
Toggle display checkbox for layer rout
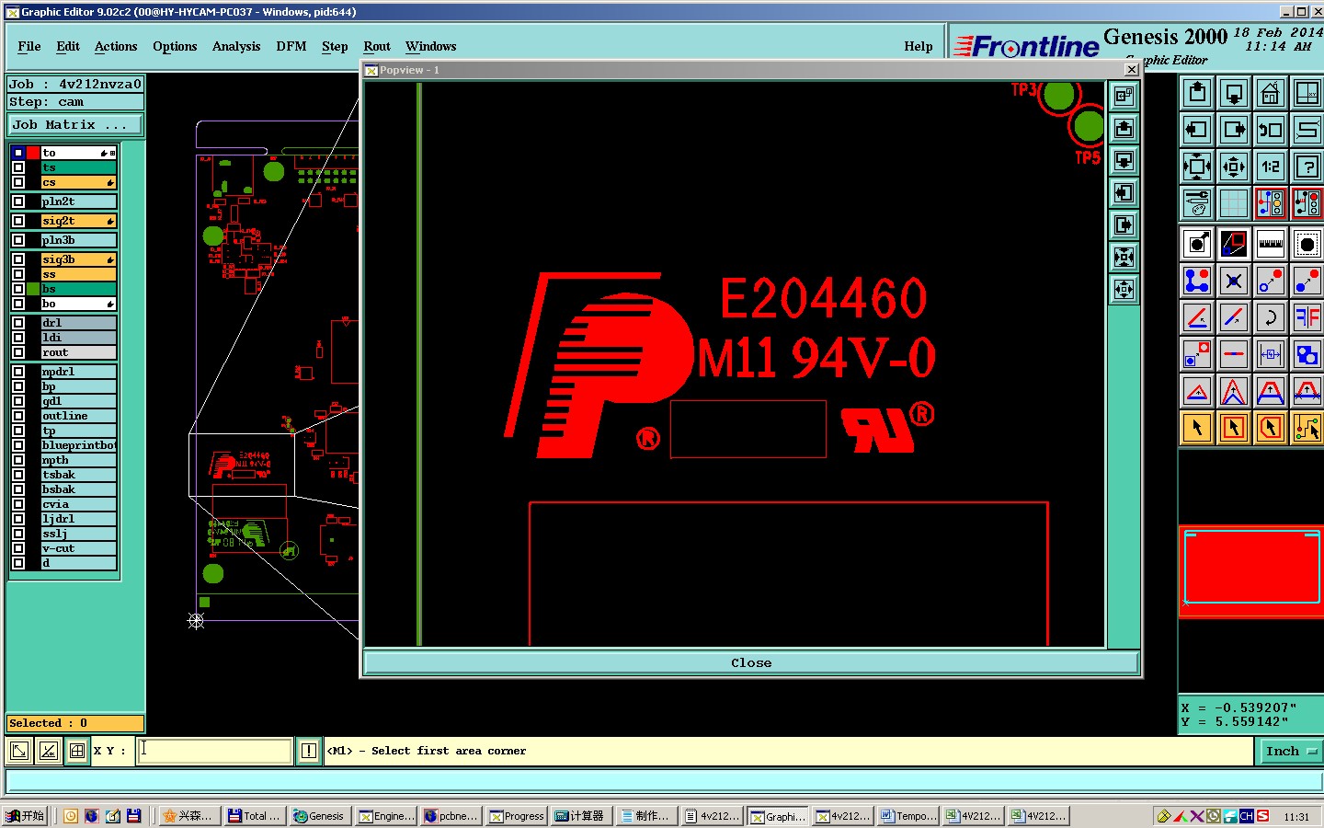click(18, 352)
